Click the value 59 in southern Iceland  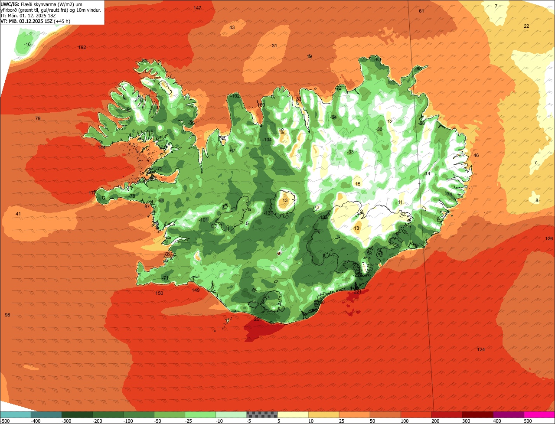coord(279,254)
